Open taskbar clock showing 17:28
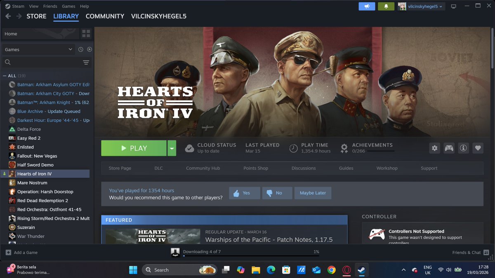Image resolution: width=495 pixels, height=278 pixels. pyautogui.click(x=478, y=270)
